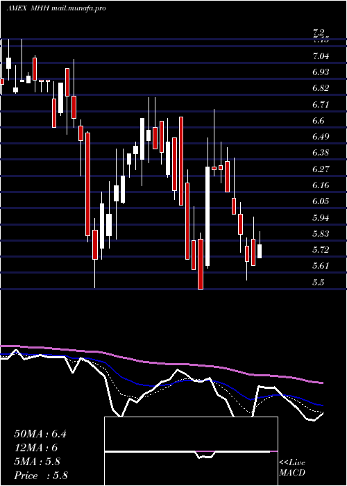Click the last white candlestick on the right
Viewport: 347px width, 486px height.
point(260,251)
